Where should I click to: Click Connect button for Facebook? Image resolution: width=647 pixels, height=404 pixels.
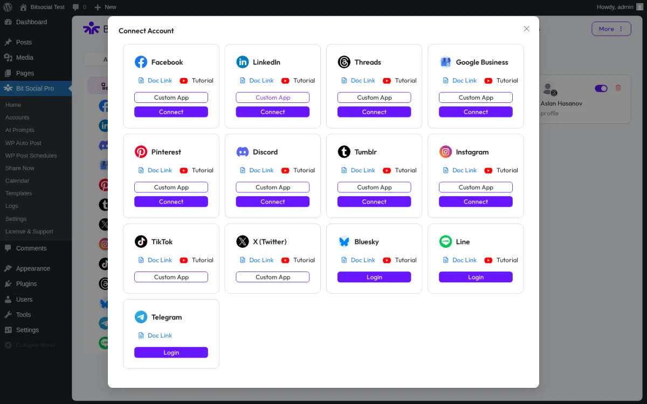coord(171,112)
